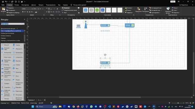Expand the shape styles gallery More arrow
195x109 pixels.
(124, 12)
